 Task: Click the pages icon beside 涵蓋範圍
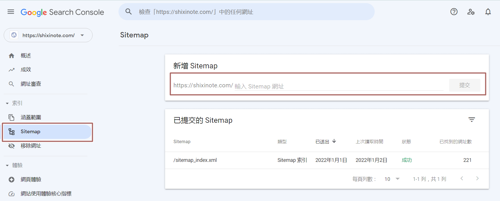(11, 117)
